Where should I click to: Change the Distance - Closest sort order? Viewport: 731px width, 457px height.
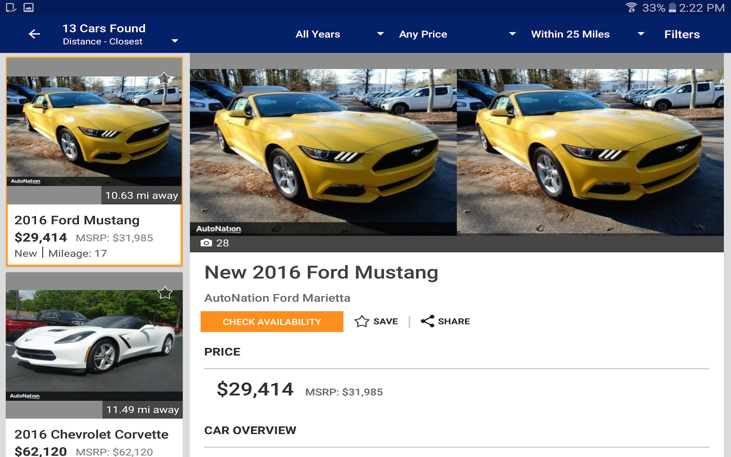tap(120, 41)
